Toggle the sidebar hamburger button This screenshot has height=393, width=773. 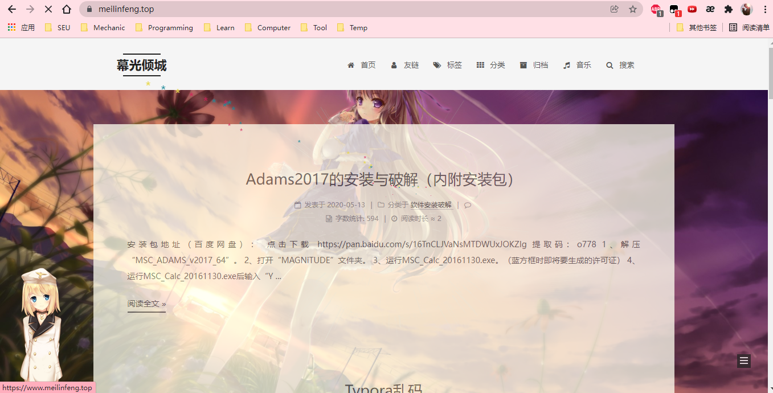click(743, 361)
